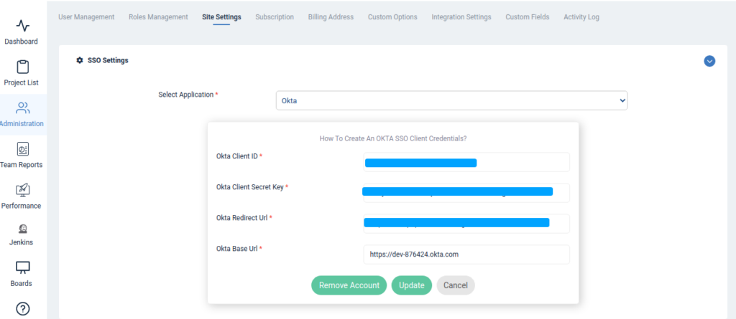736x319 pixels.
Task: Click the SSO Settings gear icon
Action: [80, 60]
